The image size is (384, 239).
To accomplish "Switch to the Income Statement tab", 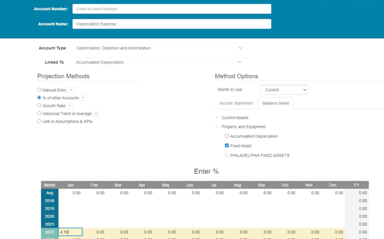I will tap(236, 103).
